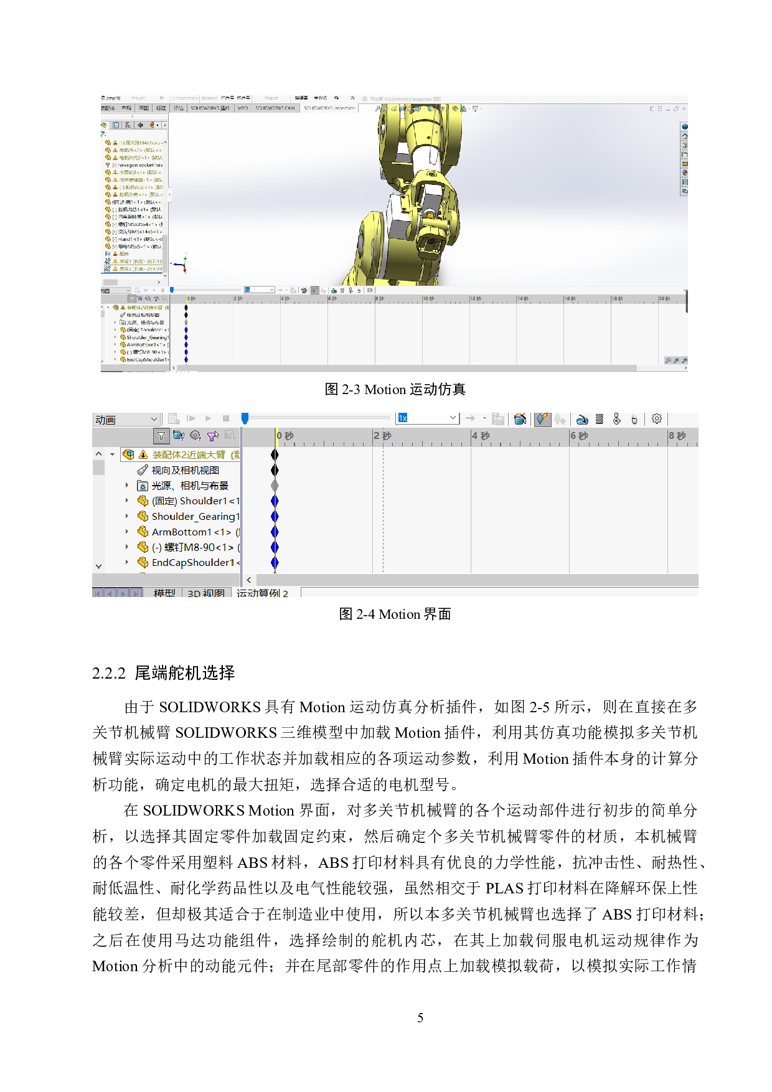Open the DisplayManager color ball icon

point(152,125)
